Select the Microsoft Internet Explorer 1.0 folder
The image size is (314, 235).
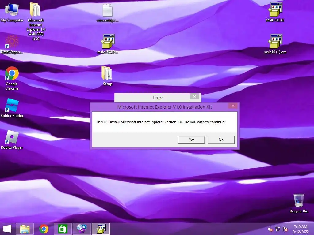click(36, 21)
